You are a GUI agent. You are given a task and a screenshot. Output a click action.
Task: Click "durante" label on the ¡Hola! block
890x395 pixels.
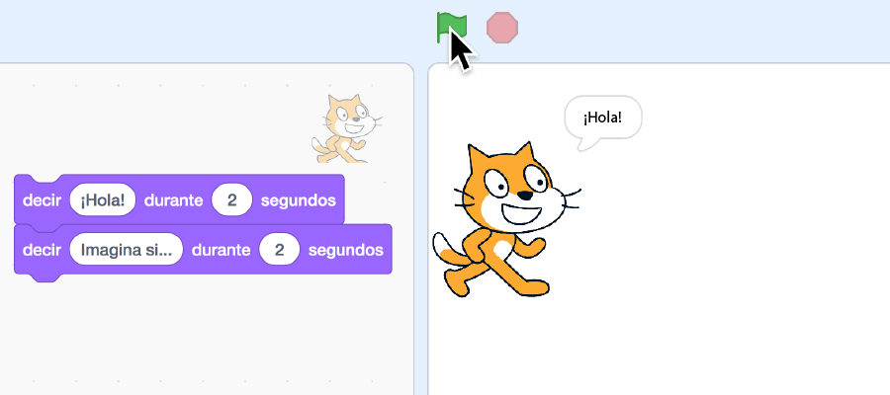point(173,200)
